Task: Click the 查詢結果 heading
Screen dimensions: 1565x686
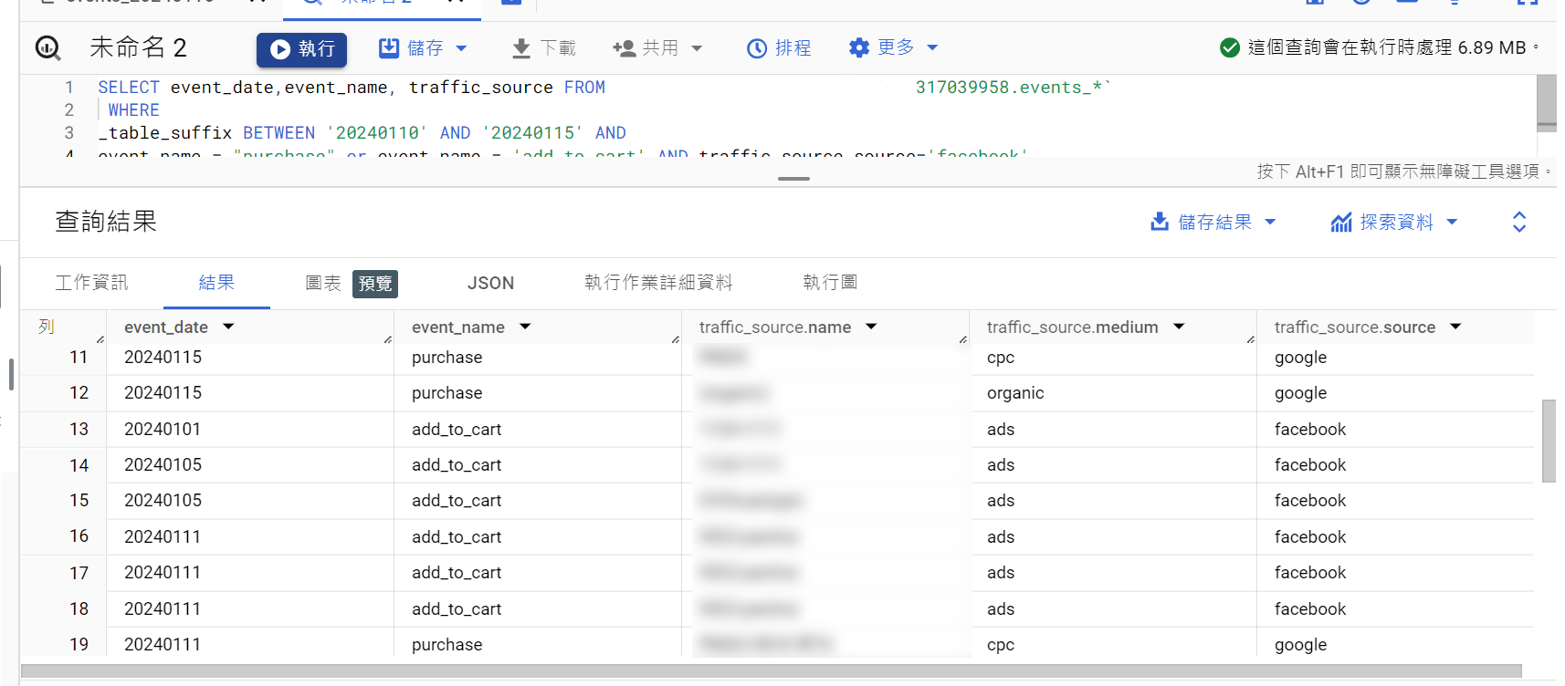Action: coord(106,222)
